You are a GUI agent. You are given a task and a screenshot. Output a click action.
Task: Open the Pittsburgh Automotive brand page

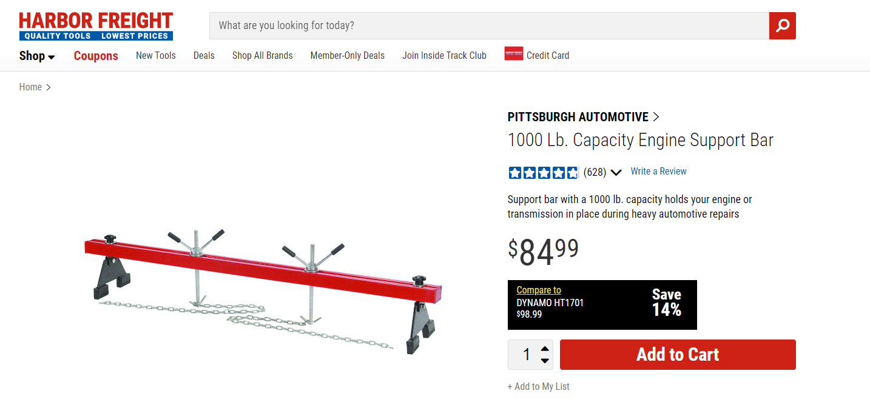pos(583,117)
